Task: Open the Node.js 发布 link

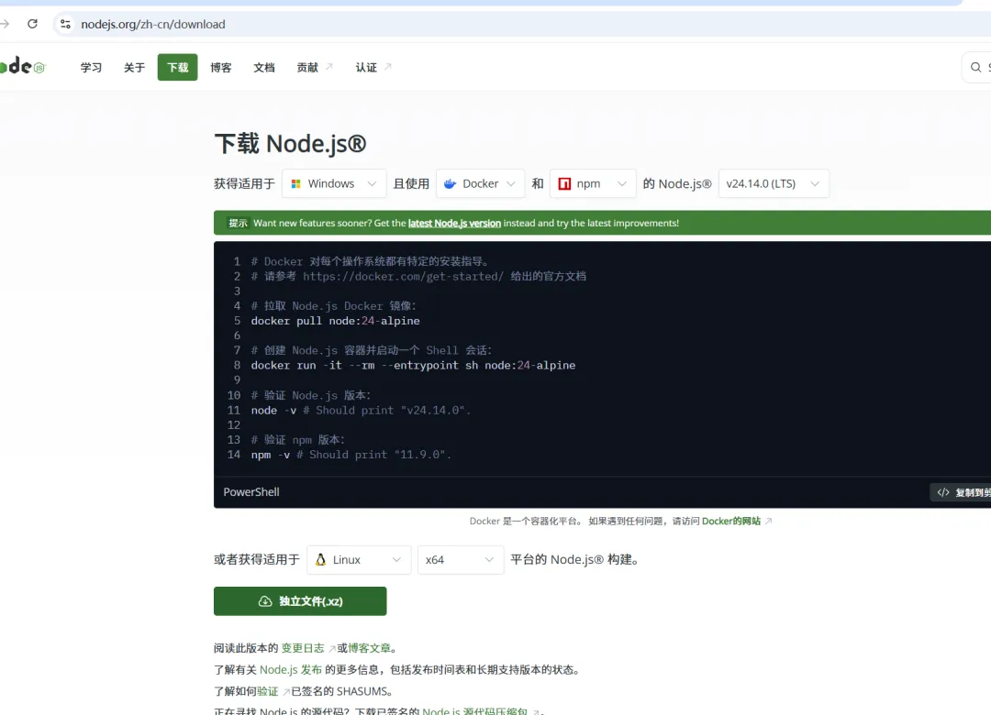Action: tap(291, 669)
